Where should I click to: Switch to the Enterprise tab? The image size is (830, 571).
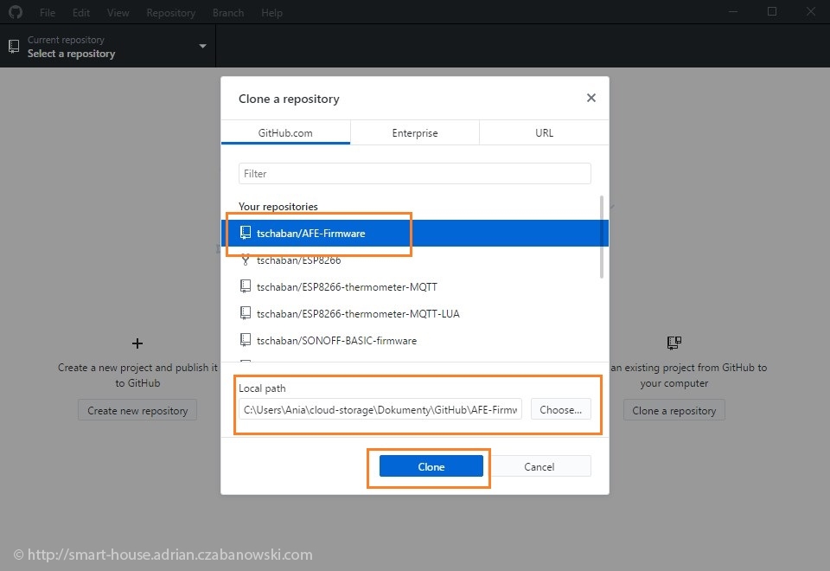tap(415, 132)
